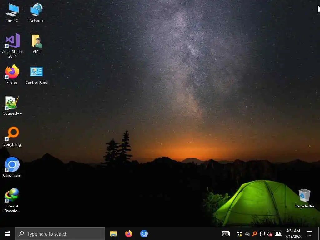Open News and interests widget in taskbar
This screenshot has height=240, width=320.
coord(226,234)
